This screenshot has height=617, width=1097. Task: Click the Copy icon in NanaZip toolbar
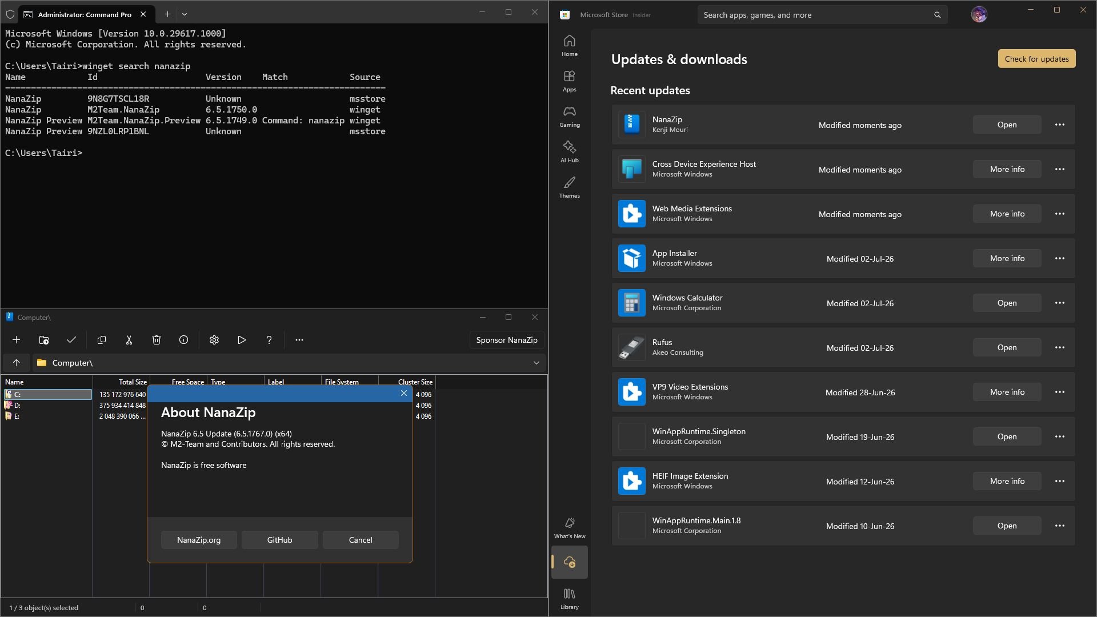coord(102,340)
